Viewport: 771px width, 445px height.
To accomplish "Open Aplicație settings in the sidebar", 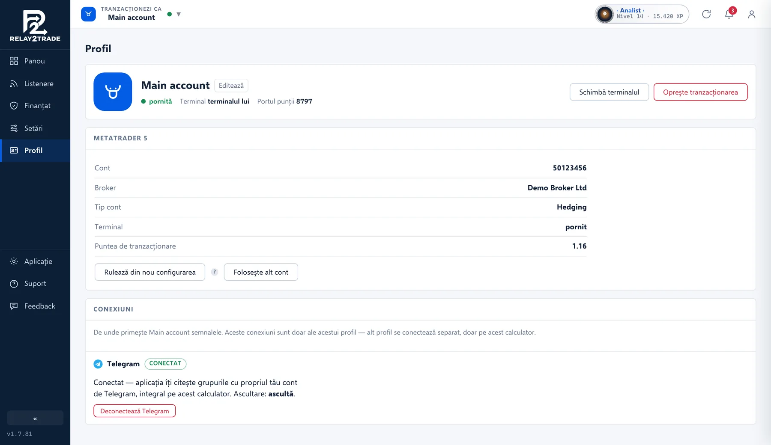I will [35, 261].
